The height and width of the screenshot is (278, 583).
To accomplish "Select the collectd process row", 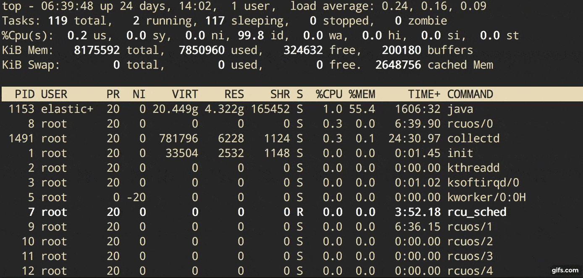I will (x=252, y=138).
